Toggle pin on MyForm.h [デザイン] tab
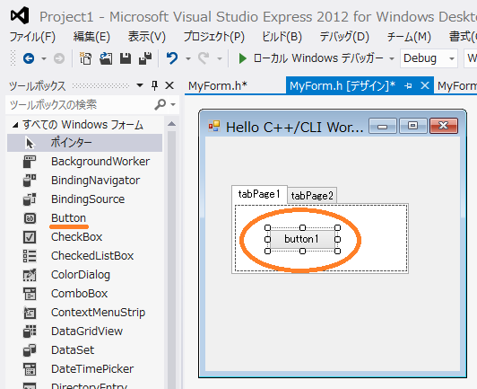Viewport: 477px width, 389px height. (408, 86)
